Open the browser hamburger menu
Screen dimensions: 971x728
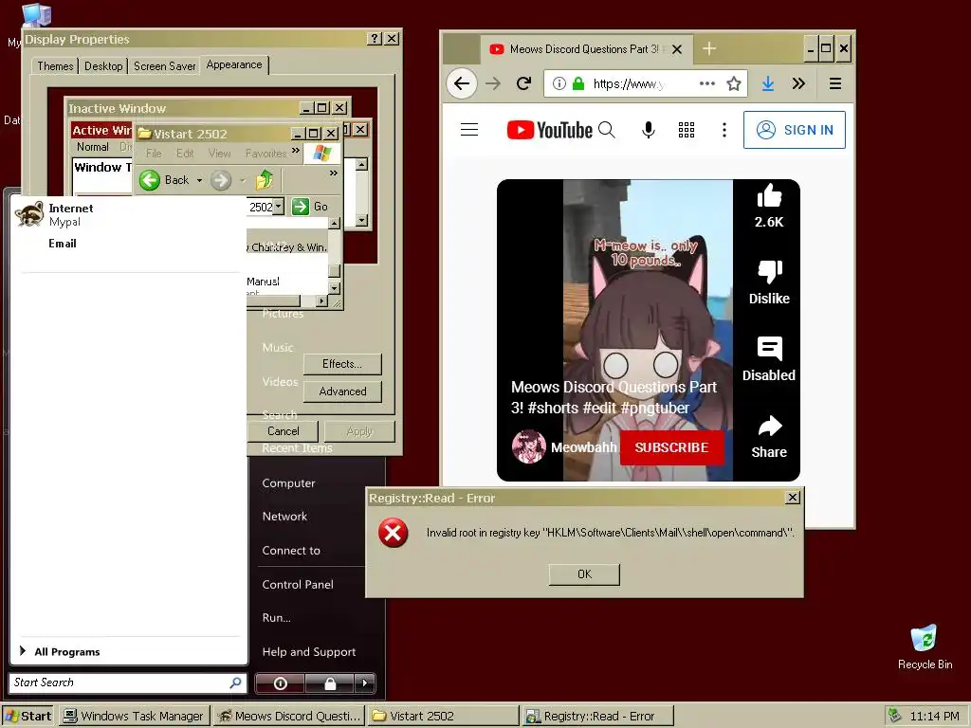pos(834,83)
